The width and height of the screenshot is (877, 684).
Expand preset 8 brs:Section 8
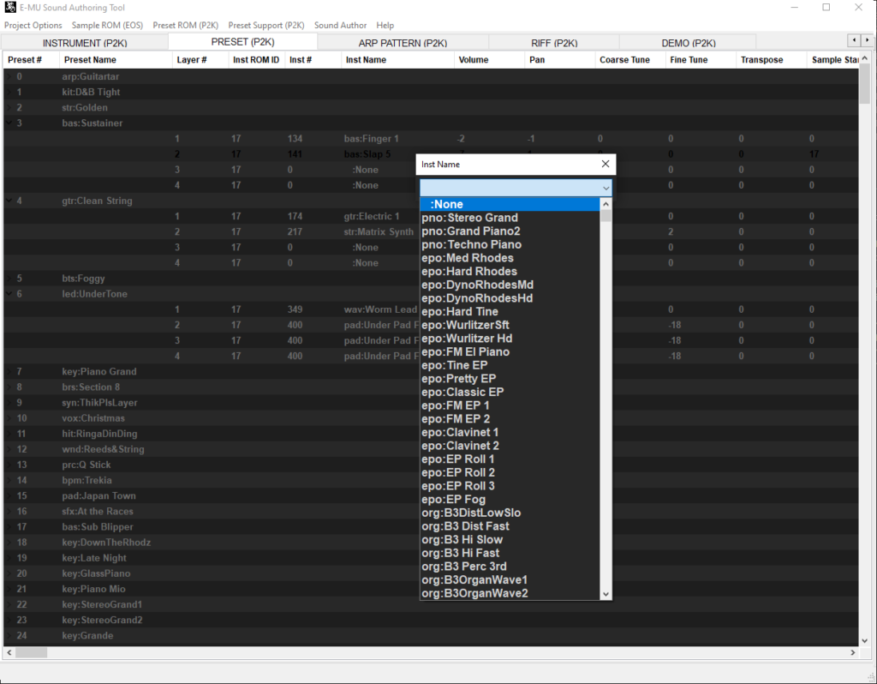[9, 387]
